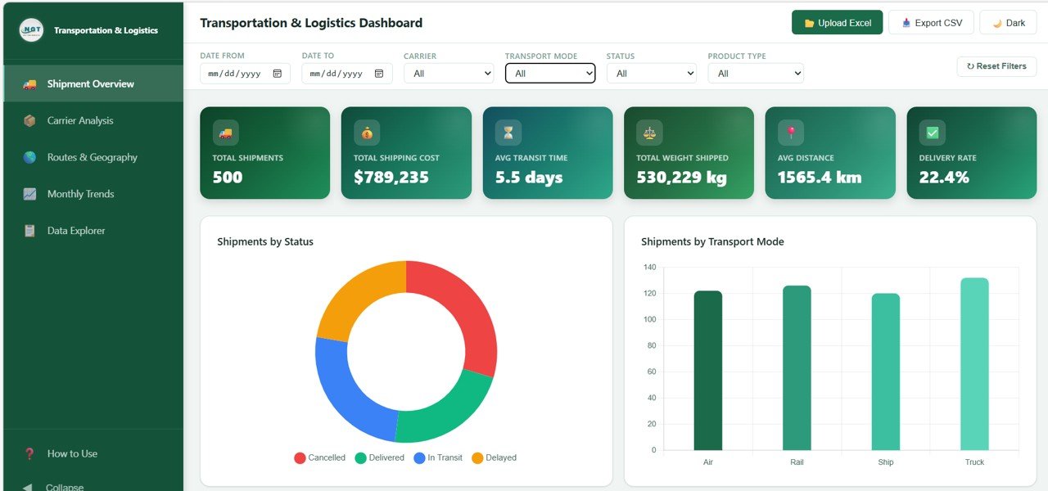Image resolution: width=1048 pixels, height=491 pixels.
Task: Toggle Delivered in the status chart legend
Action: point(380,457)
